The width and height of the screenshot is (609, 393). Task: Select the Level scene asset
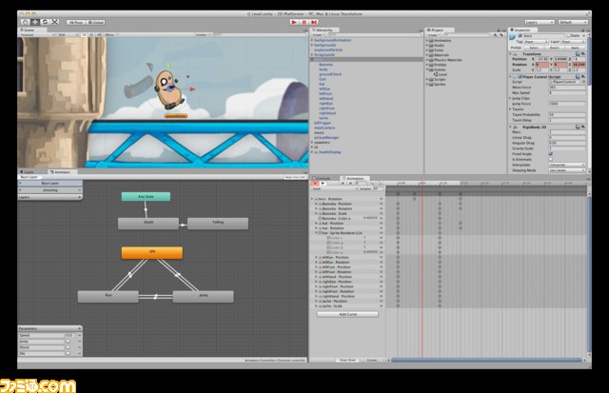[441, 74]
